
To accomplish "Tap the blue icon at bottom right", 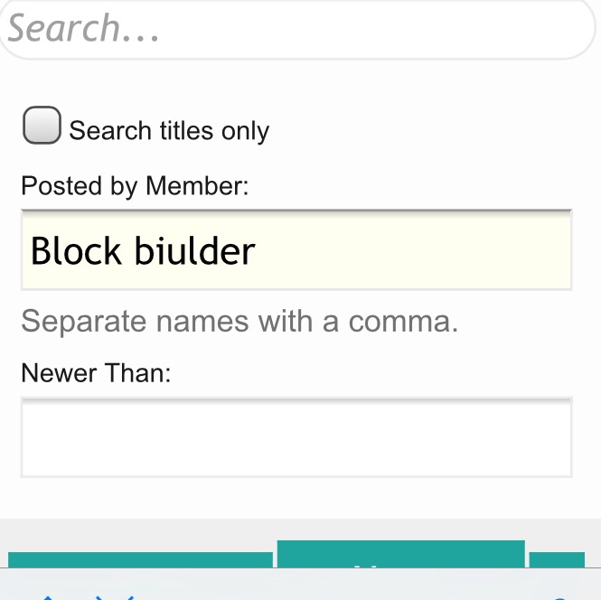I will 560,598.
